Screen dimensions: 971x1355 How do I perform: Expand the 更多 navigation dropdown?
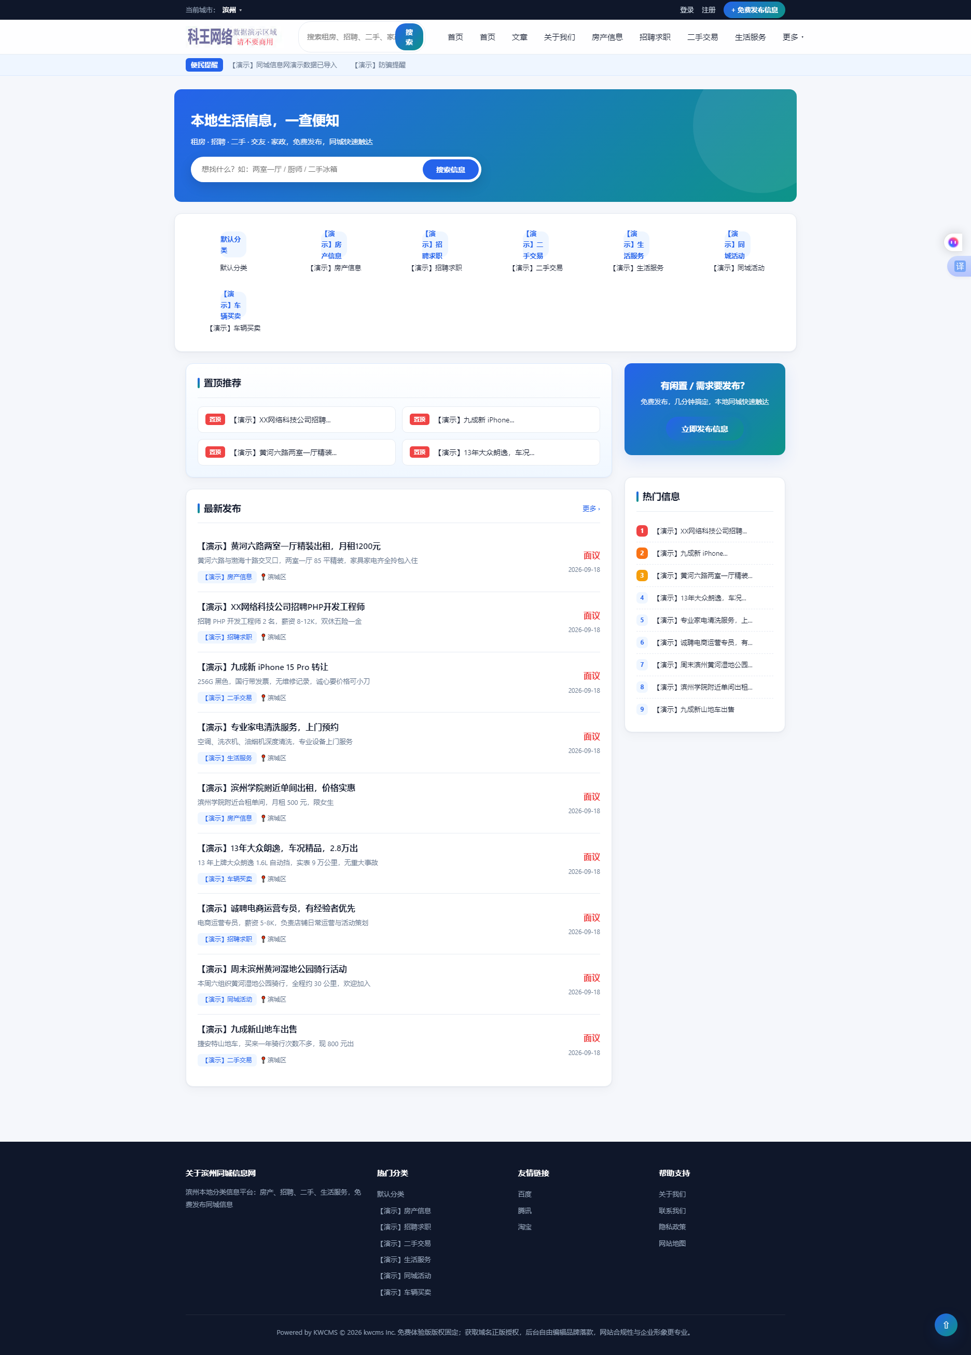[793, 37]
